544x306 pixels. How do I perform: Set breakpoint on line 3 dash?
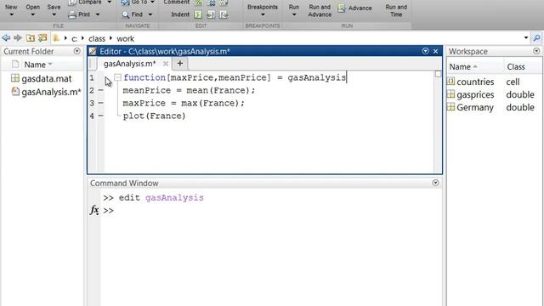tap(100, 103)
